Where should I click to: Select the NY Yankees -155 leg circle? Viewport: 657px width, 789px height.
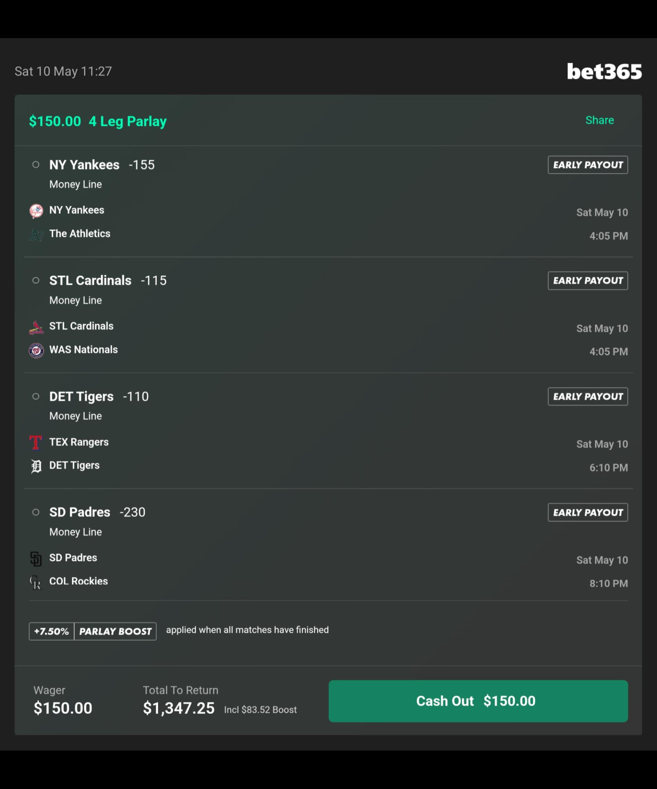(36, 165)
